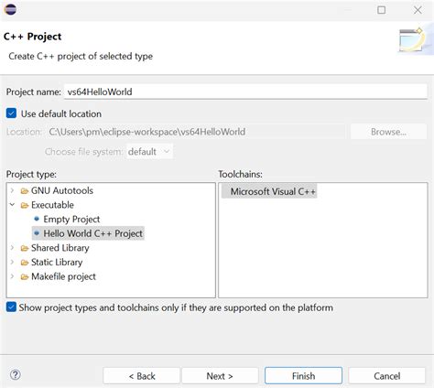The width and height of the screenshot is (434, 388).
Task: Click the help question mark icon
Action: (x=15, y=374)
